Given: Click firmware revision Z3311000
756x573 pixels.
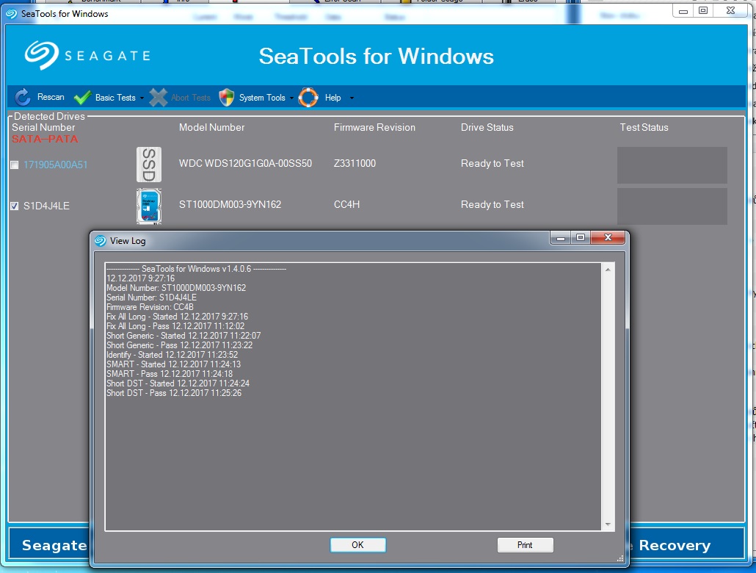Looking at the screenshot, I should 355,163.
